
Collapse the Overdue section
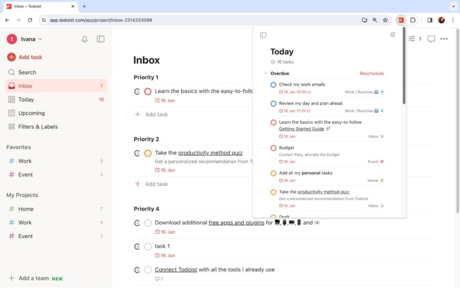coord(266,73)
